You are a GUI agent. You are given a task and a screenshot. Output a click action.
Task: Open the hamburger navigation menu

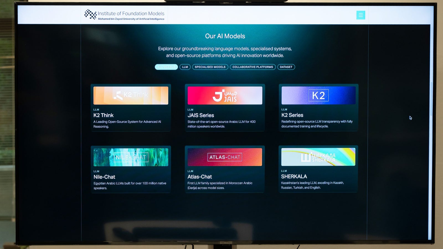(360, 15)
